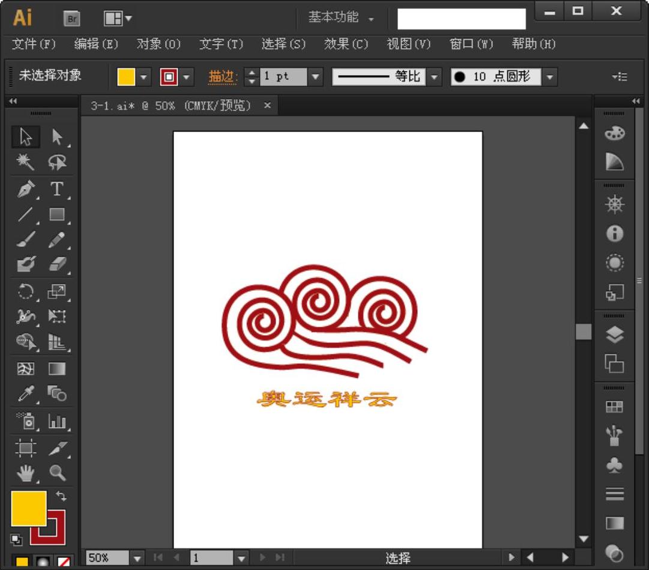649x570 pixels.
Task: Select the Gradient tool
Action: pyautogui.click(x=57, y=368)
